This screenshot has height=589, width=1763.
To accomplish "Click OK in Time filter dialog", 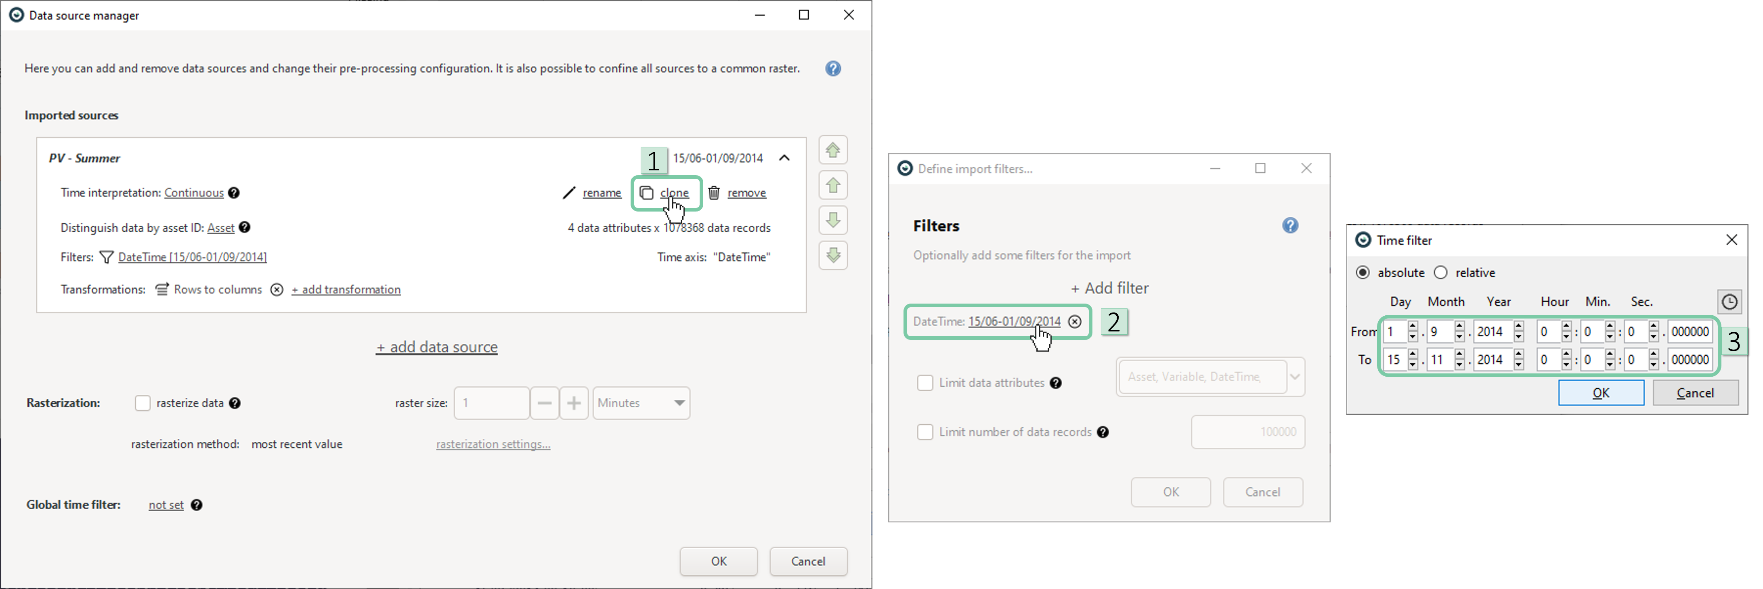I will click(1601, 393).
